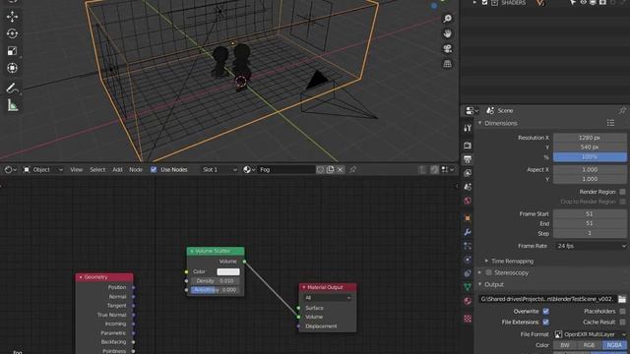
Task: Open the node editor Node menu
Action: pos(136,170)
